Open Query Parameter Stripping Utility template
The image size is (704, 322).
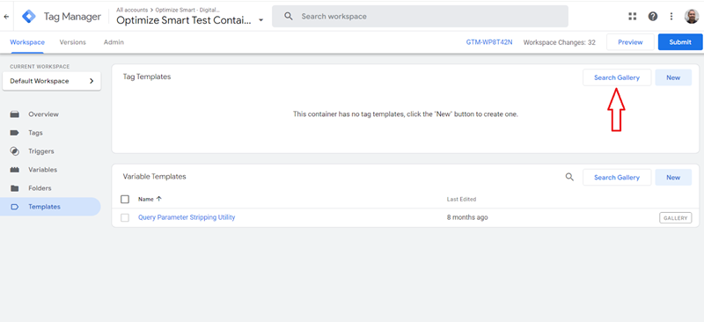(x=187, y=217)
